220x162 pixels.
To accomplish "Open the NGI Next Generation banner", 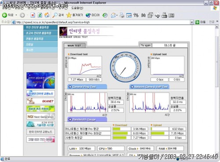I will 40,116.
